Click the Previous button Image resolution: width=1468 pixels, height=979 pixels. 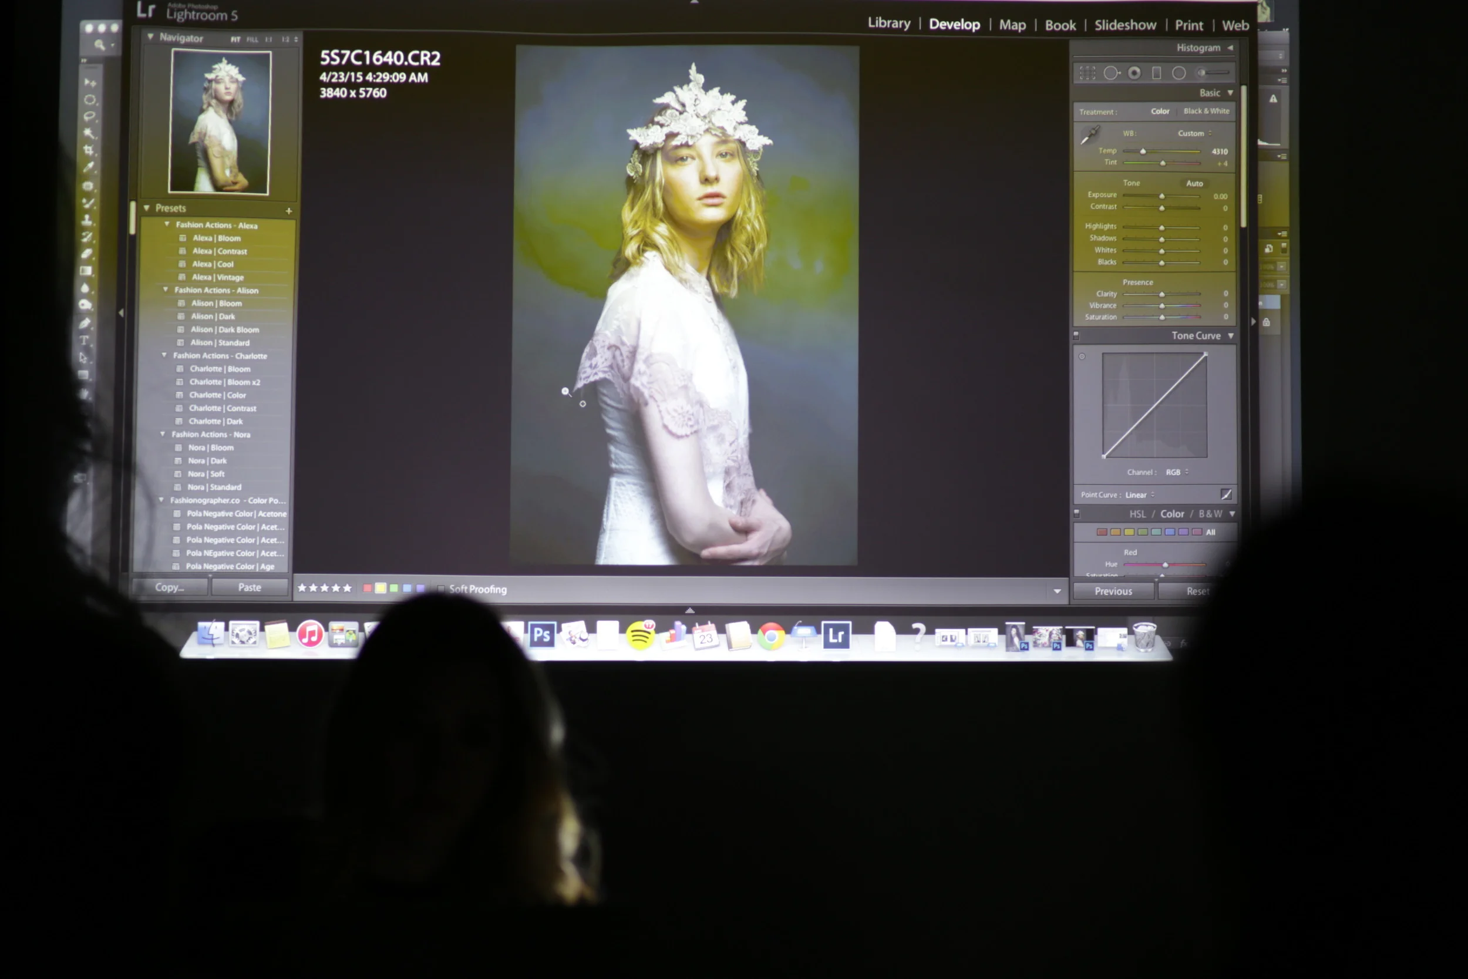tap(1113, 591)
